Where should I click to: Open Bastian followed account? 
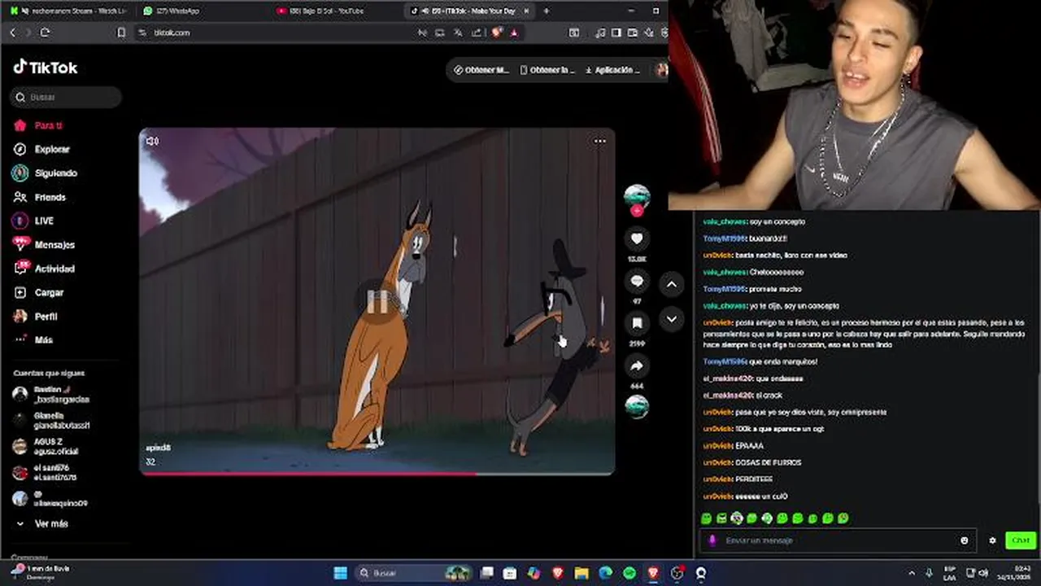coord(51,395)
